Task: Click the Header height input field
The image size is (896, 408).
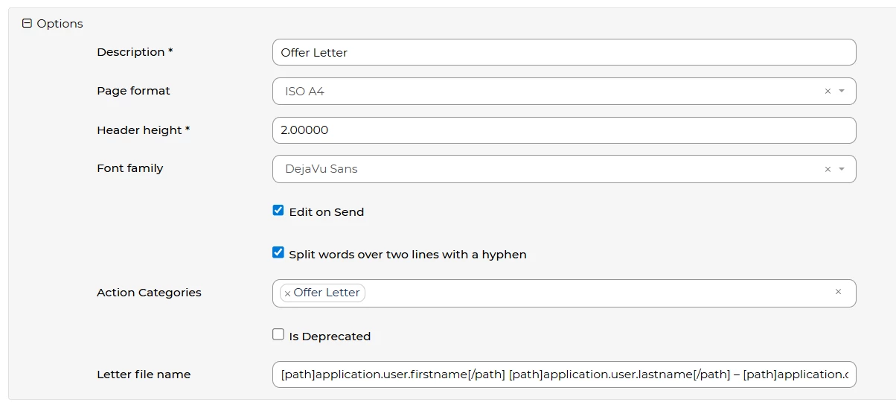Action: (564, 130)
